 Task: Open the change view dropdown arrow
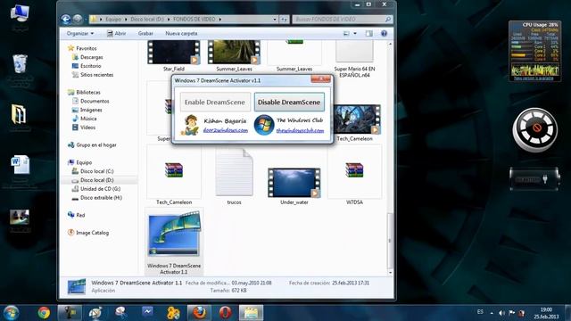[355, 34]
